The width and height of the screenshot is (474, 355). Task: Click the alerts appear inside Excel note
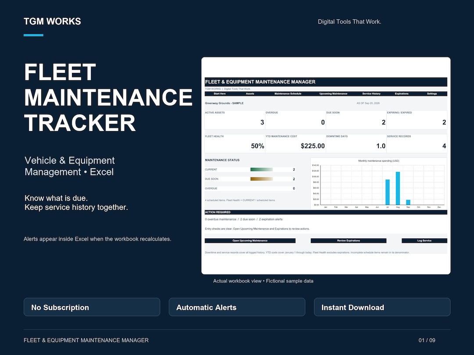[97, 239]
